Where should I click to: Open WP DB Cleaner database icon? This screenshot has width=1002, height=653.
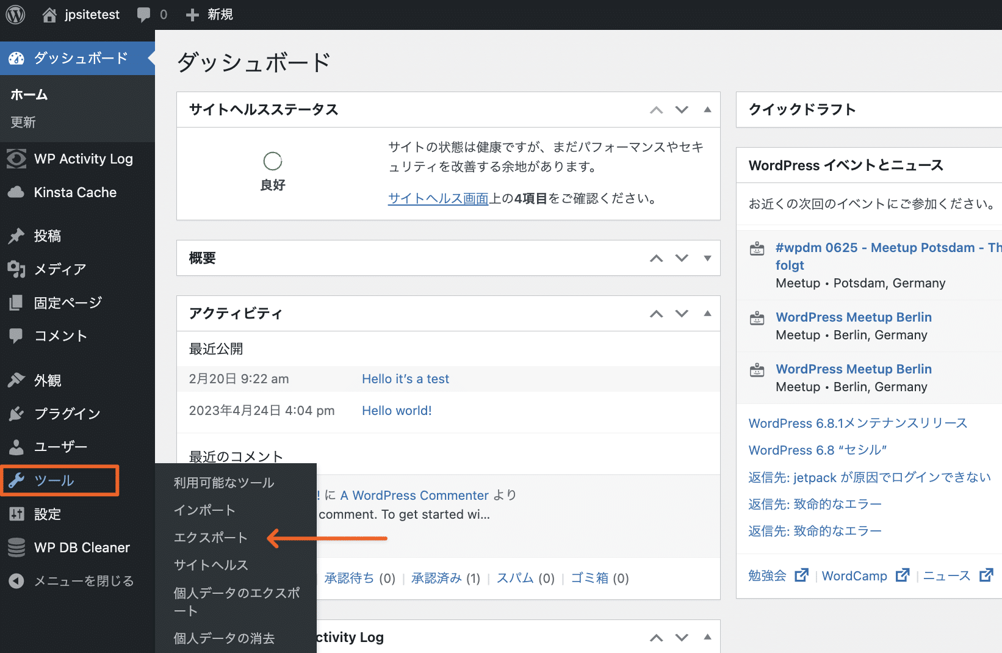(x=16, y=547)
